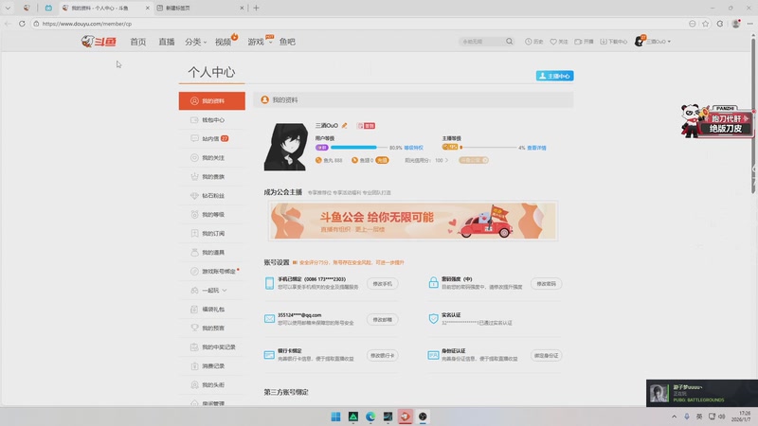Click the Edge icon in the taskbar
The image size is (758, 426).
(370, 417)
